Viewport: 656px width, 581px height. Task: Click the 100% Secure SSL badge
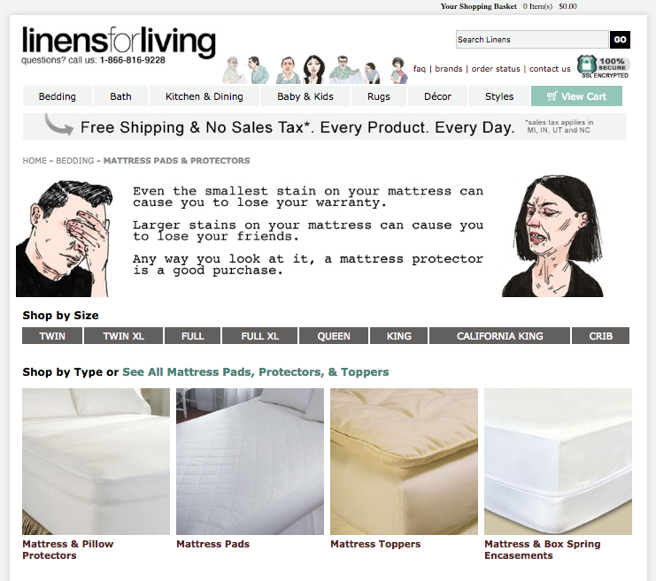[603, 67]
